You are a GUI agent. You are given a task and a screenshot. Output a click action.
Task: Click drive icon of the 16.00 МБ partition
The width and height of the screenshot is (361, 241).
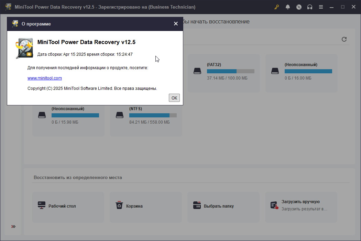275,71
